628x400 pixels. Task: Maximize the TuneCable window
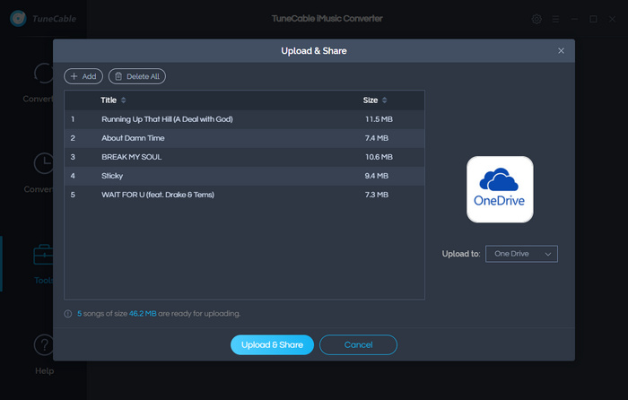pos(593,19)
